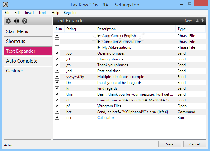Sort by the Run column header
This screenshot has height=151, width=210.
[x=59, y=29]
